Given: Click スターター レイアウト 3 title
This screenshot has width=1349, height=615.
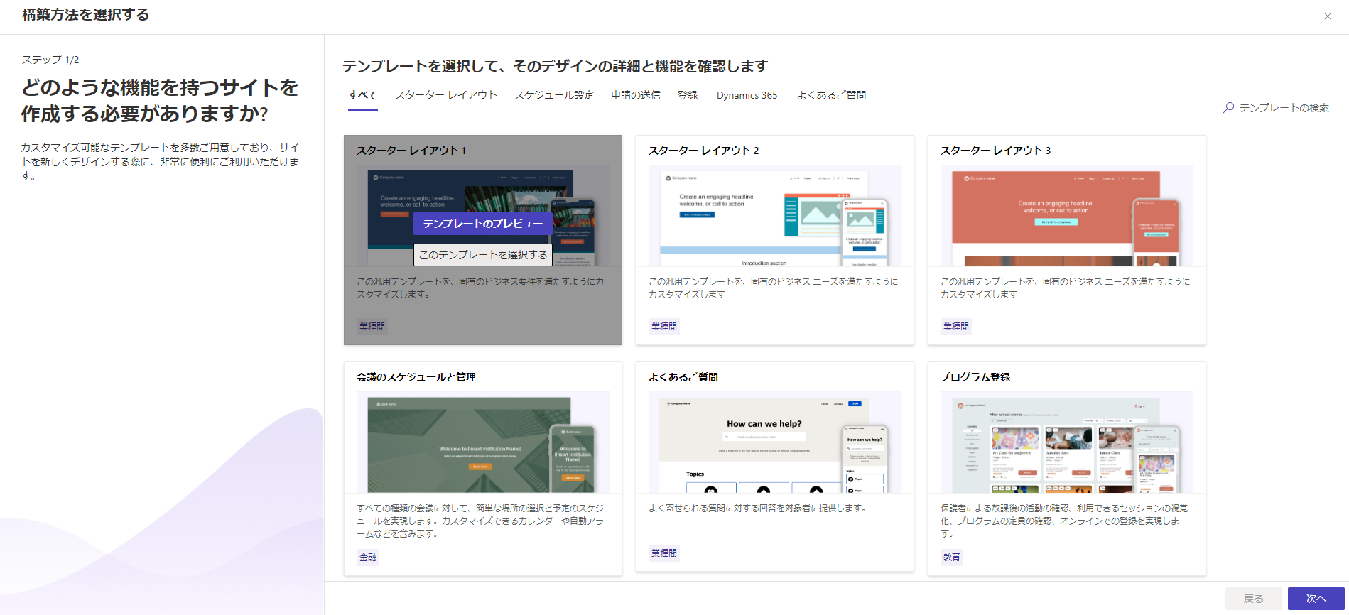Looking at the screenshot, I should coord(995,151).
